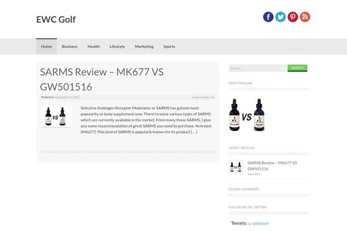The image size is (347, 231).
Task: Open the RSS feed icon
Action: click(305, 17)
